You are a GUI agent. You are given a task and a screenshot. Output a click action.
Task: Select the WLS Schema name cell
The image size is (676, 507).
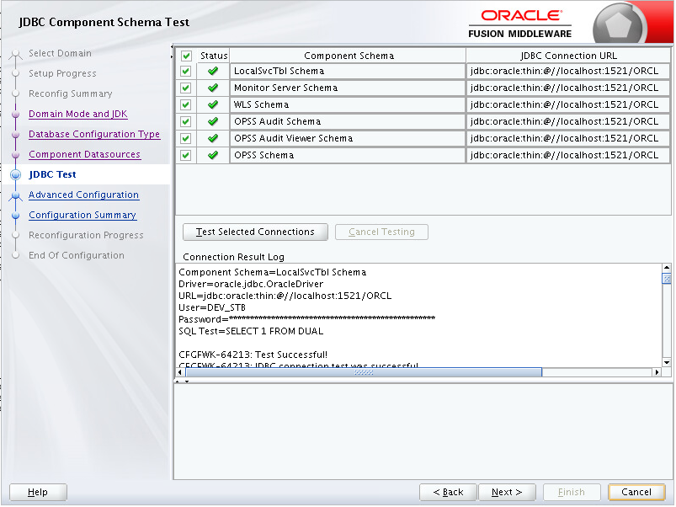tap(348, 104)
